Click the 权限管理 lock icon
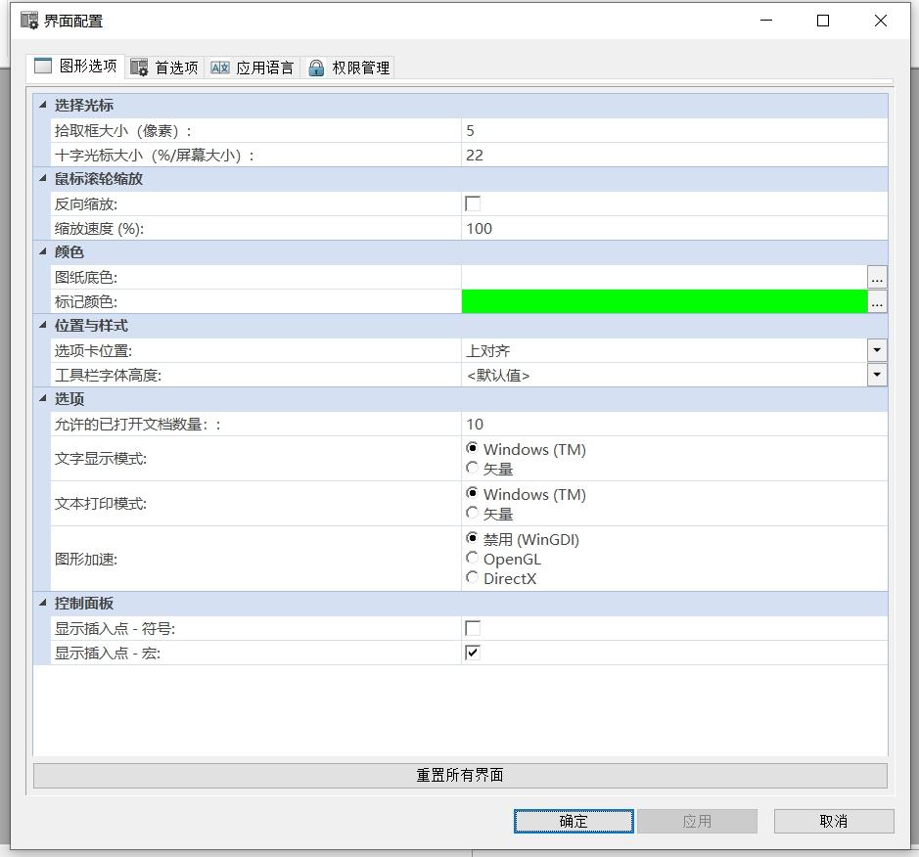Screen dimensions: 919x857 click(x=316, y=68)
